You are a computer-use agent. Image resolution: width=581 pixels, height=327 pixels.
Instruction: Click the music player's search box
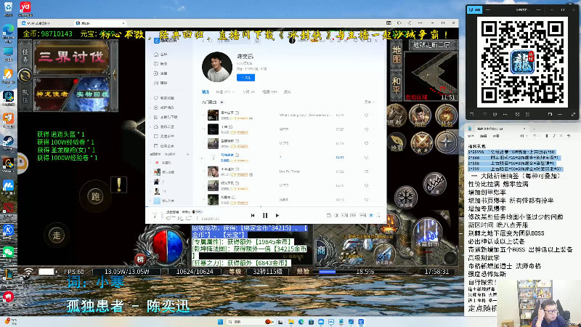point(234,41)
